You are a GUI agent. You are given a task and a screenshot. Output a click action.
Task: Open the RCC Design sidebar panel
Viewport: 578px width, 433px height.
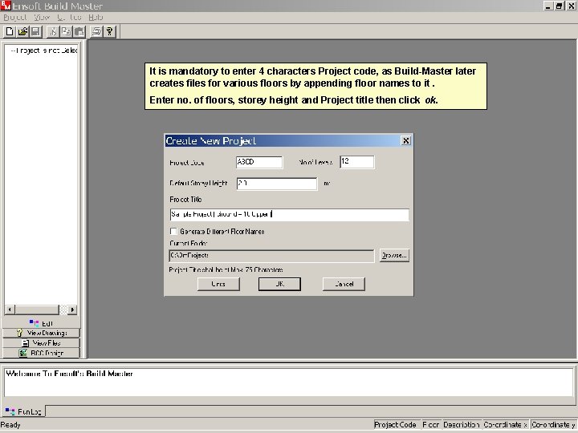pyautogui.click(x=41, y=353)
